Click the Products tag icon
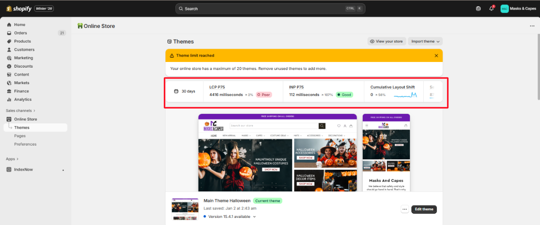 9,41
